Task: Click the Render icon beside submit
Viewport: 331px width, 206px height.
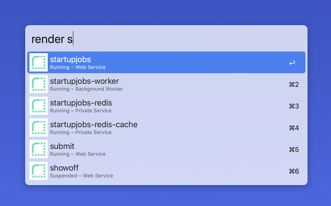Action: tap(39, 149)
